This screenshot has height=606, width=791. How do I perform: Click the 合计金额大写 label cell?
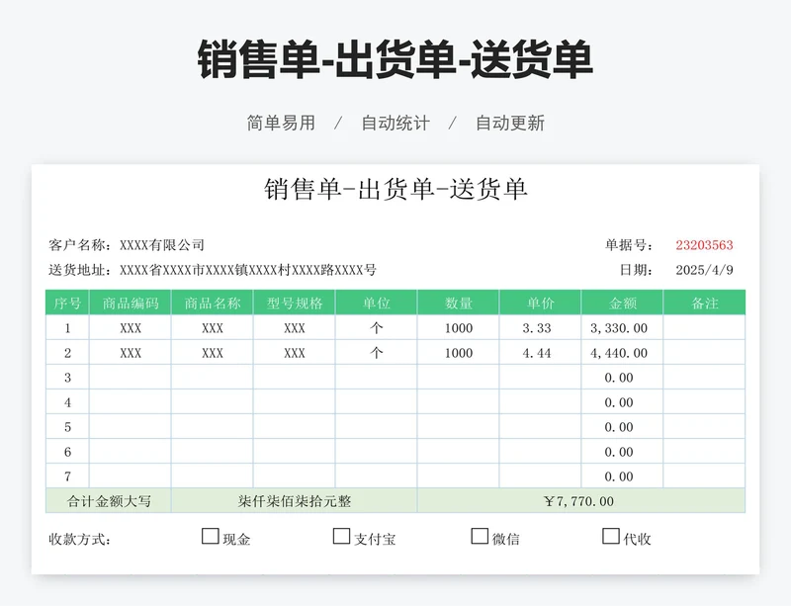tap(109, 501)
